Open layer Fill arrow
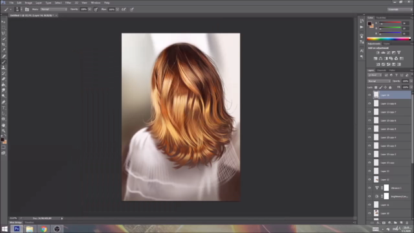Image resolution: width=414 pixels, height=233 pixels. 411,87
